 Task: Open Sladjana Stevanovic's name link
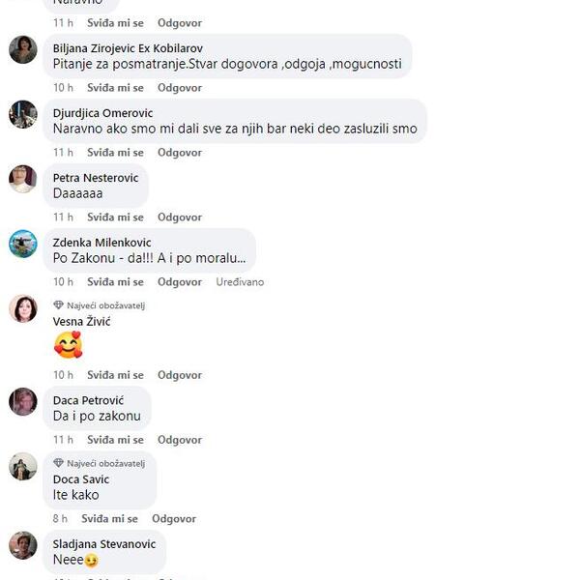point(104,543)
